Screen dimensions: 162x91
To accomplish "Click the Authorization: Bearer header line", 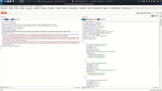I will tap(9, 30).
